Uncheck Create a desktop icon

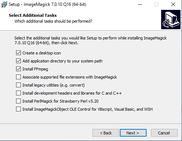(x=18, y=53)
